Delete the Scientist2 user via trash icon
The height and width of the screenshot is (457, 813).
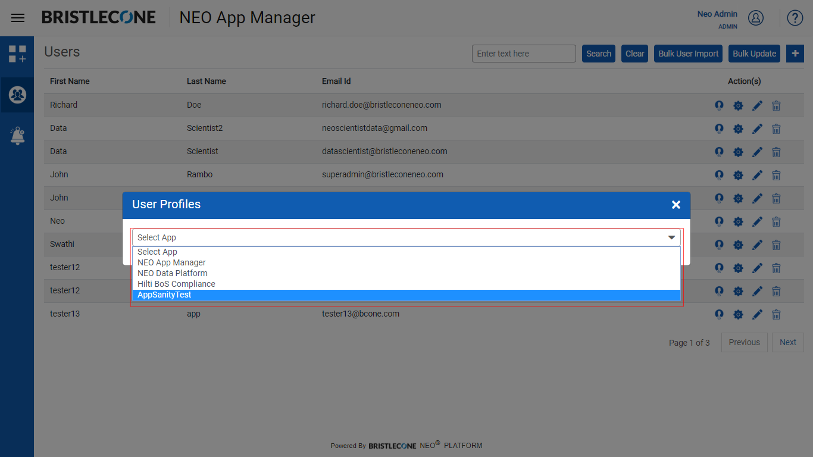(776, 129)
